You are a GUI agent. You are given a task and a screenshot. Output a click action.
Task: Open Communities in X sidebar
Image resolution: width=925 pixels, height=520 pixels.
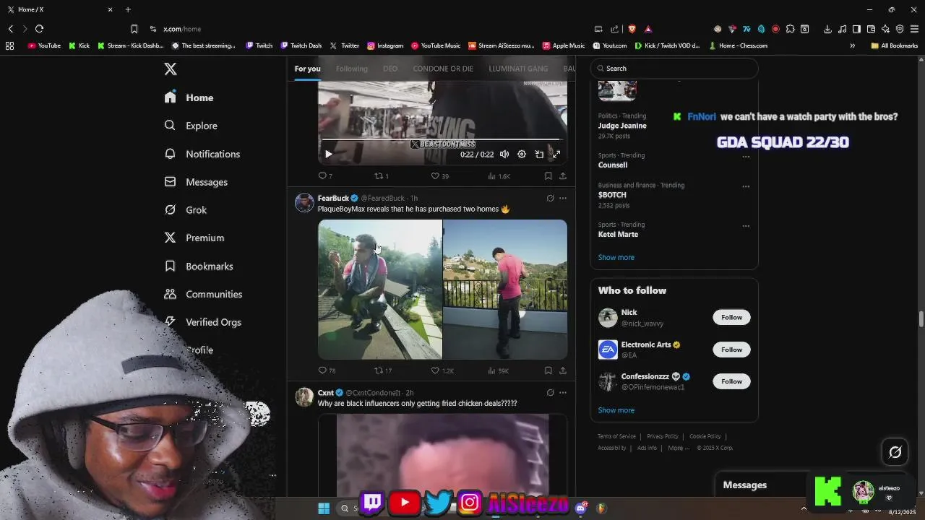click(203, 294)
